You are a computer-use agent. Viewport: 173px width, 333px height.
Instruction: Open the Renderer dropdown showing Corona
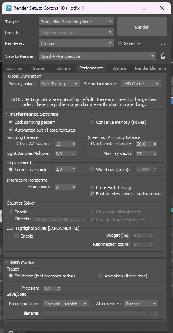(x=77, y=43)
